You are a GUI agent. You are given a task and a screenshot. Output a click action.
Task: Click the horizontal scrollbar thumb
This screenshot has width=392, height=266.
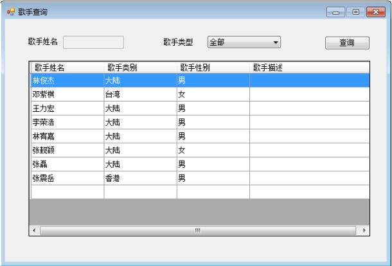[198, 231]
